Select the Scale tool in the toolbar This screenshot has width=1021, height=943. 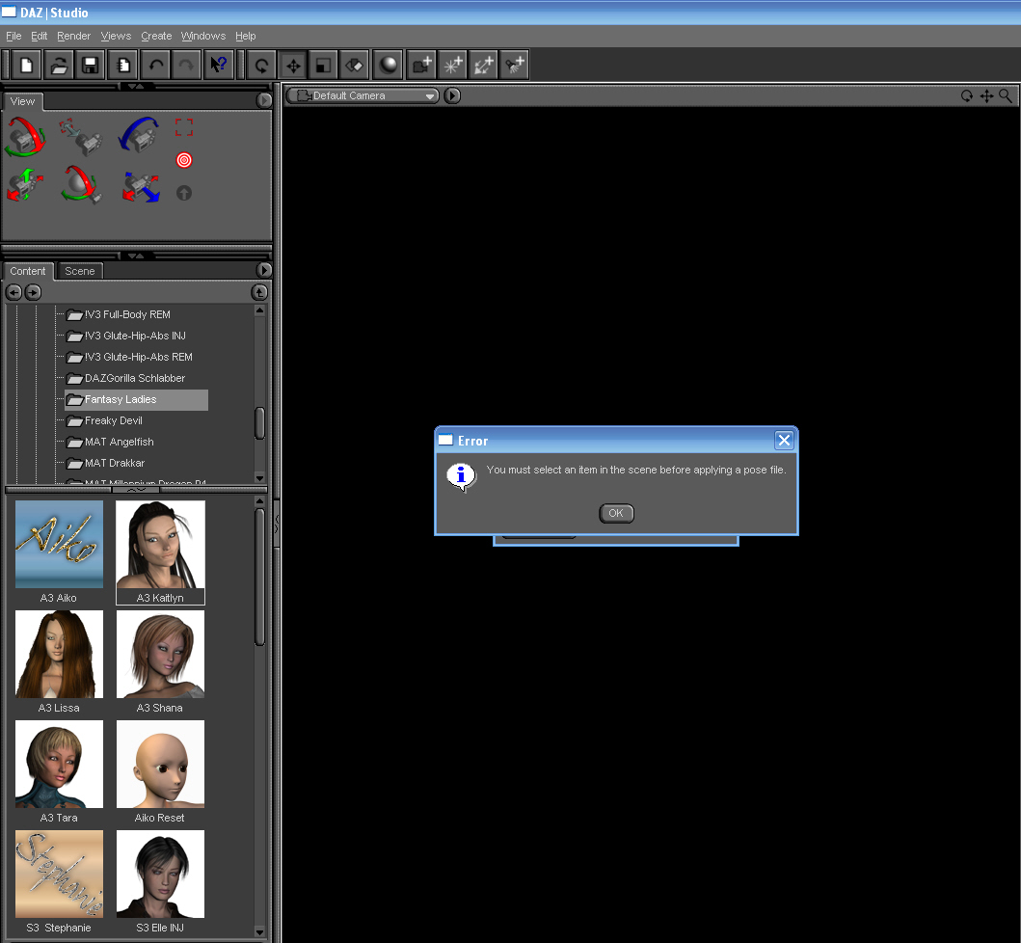[x=324, y=66]
